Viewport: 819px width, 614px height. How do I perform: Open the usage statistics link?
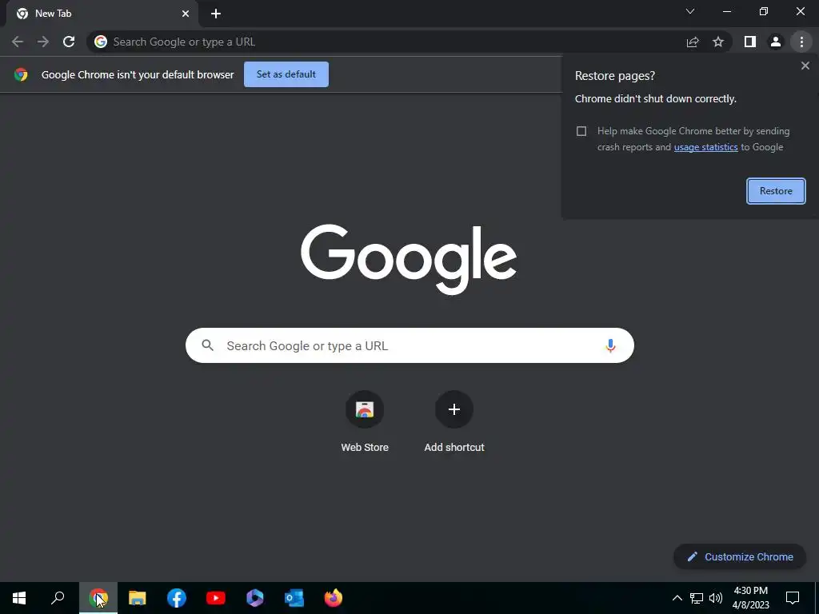point(705,147)
